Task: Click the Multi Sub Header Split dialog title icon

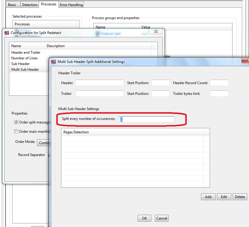Action: pyautogui.click(x=54, y=62)
